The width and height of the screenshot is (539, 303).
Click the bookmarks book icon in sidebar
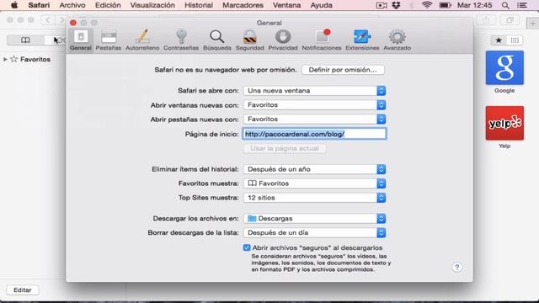(x=25, y=40)
